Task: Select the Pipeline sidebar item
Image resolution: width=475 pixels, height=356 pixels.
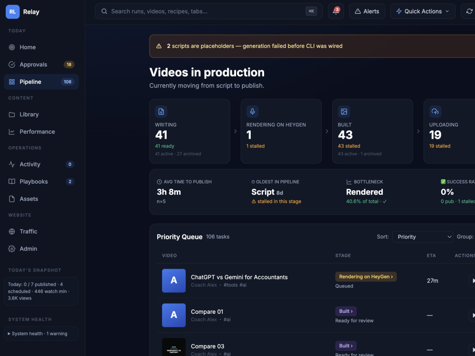Action: pos(41,82)
